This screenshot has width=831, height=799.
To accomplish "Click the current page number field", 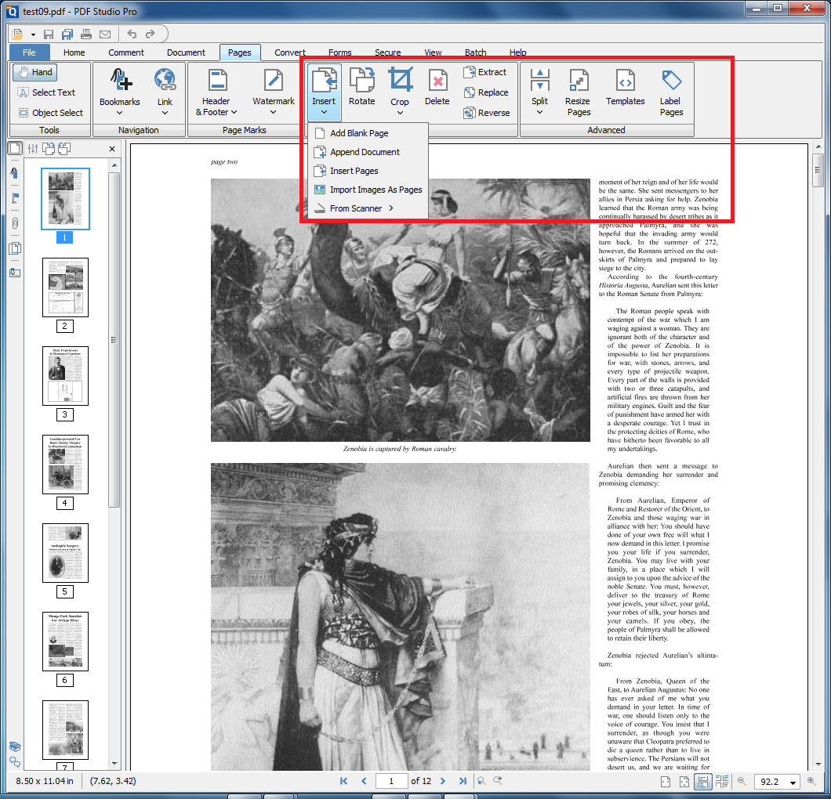I will [391, 781].
